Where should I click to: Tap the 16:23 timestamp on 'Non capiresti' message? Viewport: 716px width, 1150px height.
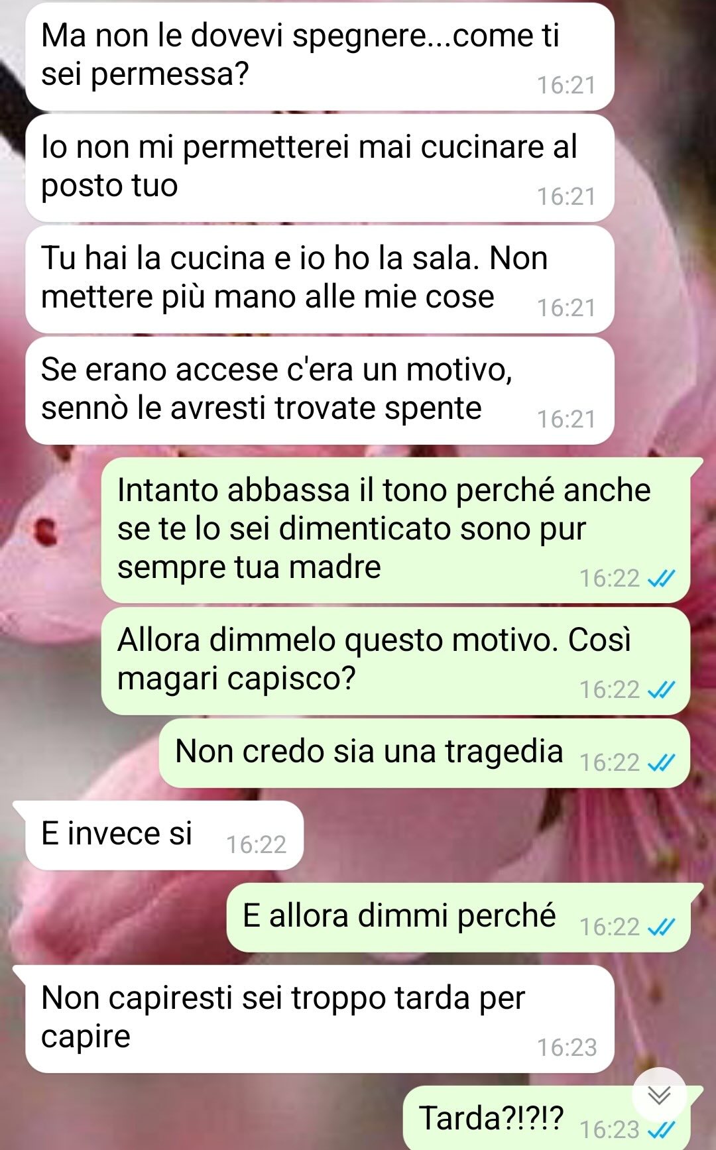[x=567, y=1047]
